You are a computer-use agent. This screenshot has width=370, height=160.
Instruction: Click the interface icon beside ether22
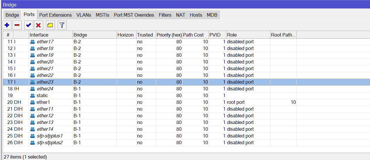33,75
